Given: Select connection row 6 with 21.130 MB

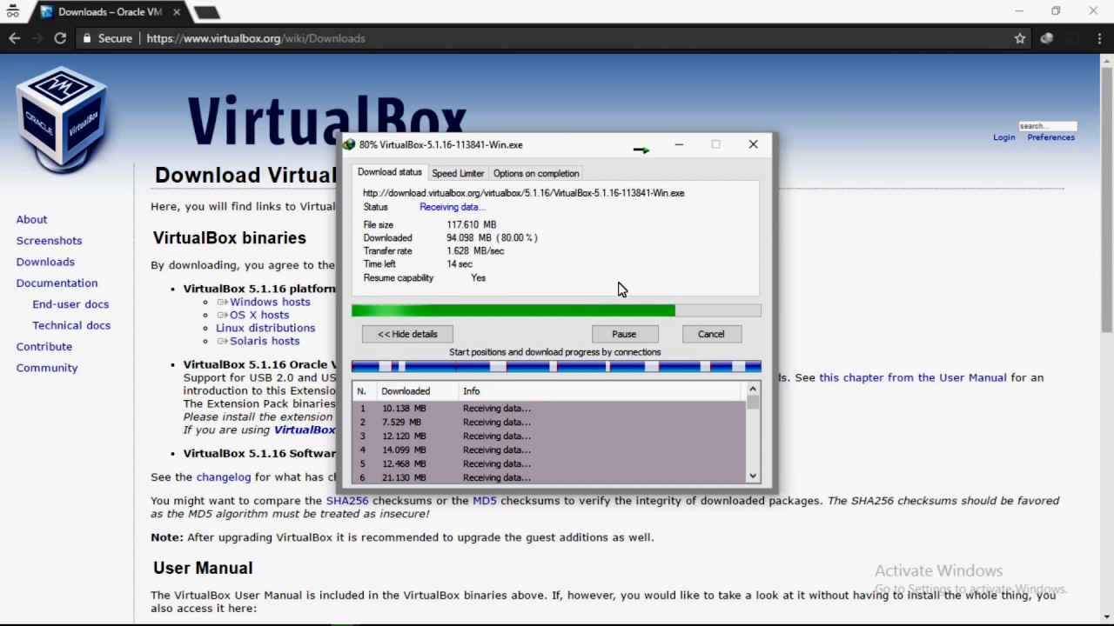Looking at the screenshot, I should [x=548, y=477].
